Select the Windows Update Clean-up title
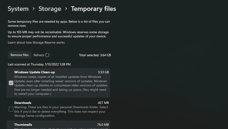 pyautogui.click(x=34, y=72)
